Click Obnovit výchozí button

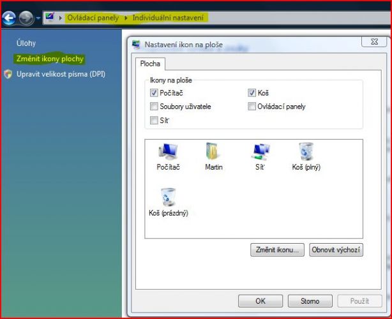[336, 250]
